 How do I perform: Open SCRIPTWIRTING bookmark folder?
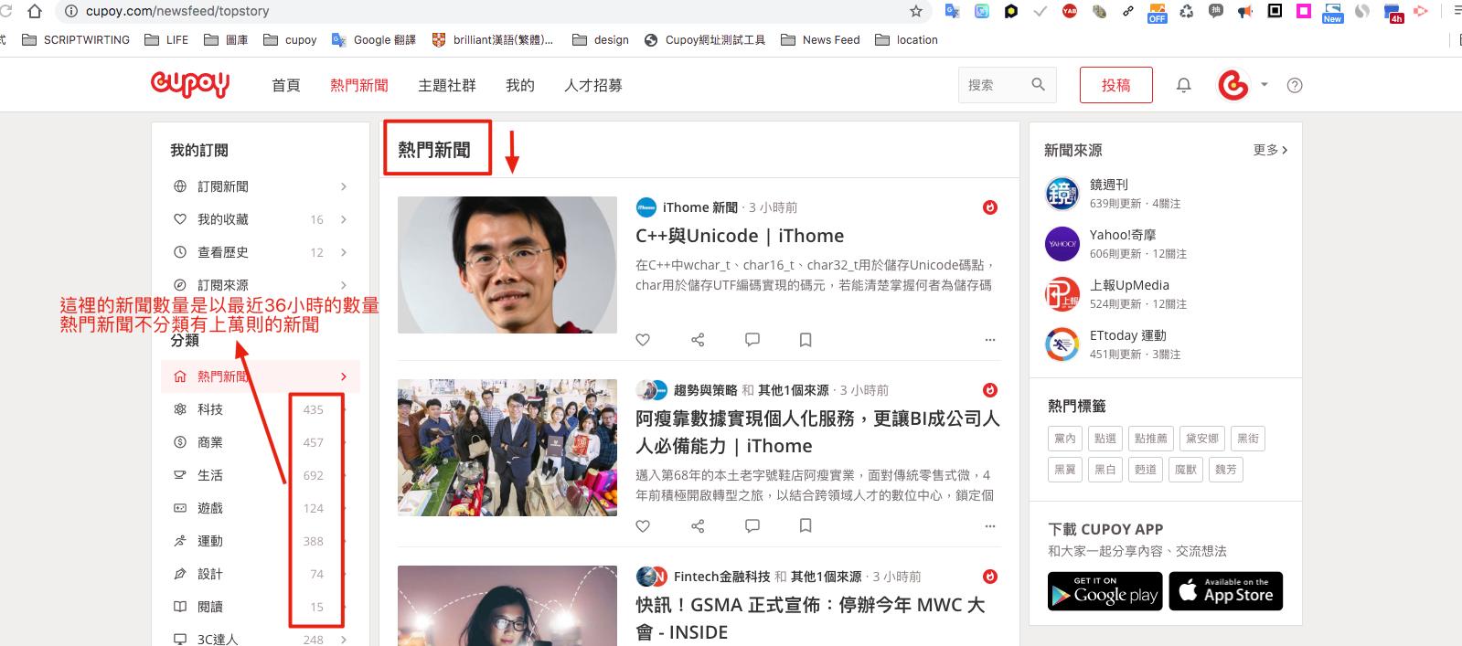pos(76,40)
